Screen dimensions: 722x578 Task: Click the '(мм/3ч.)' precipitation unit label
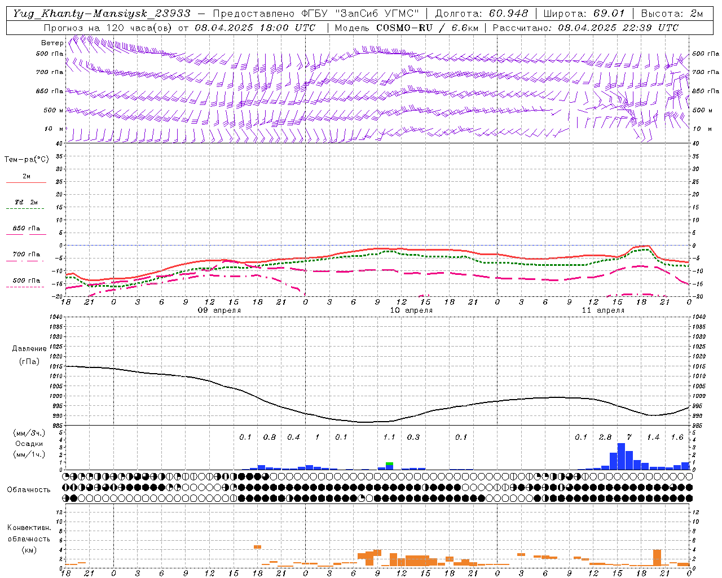[29, 433]
